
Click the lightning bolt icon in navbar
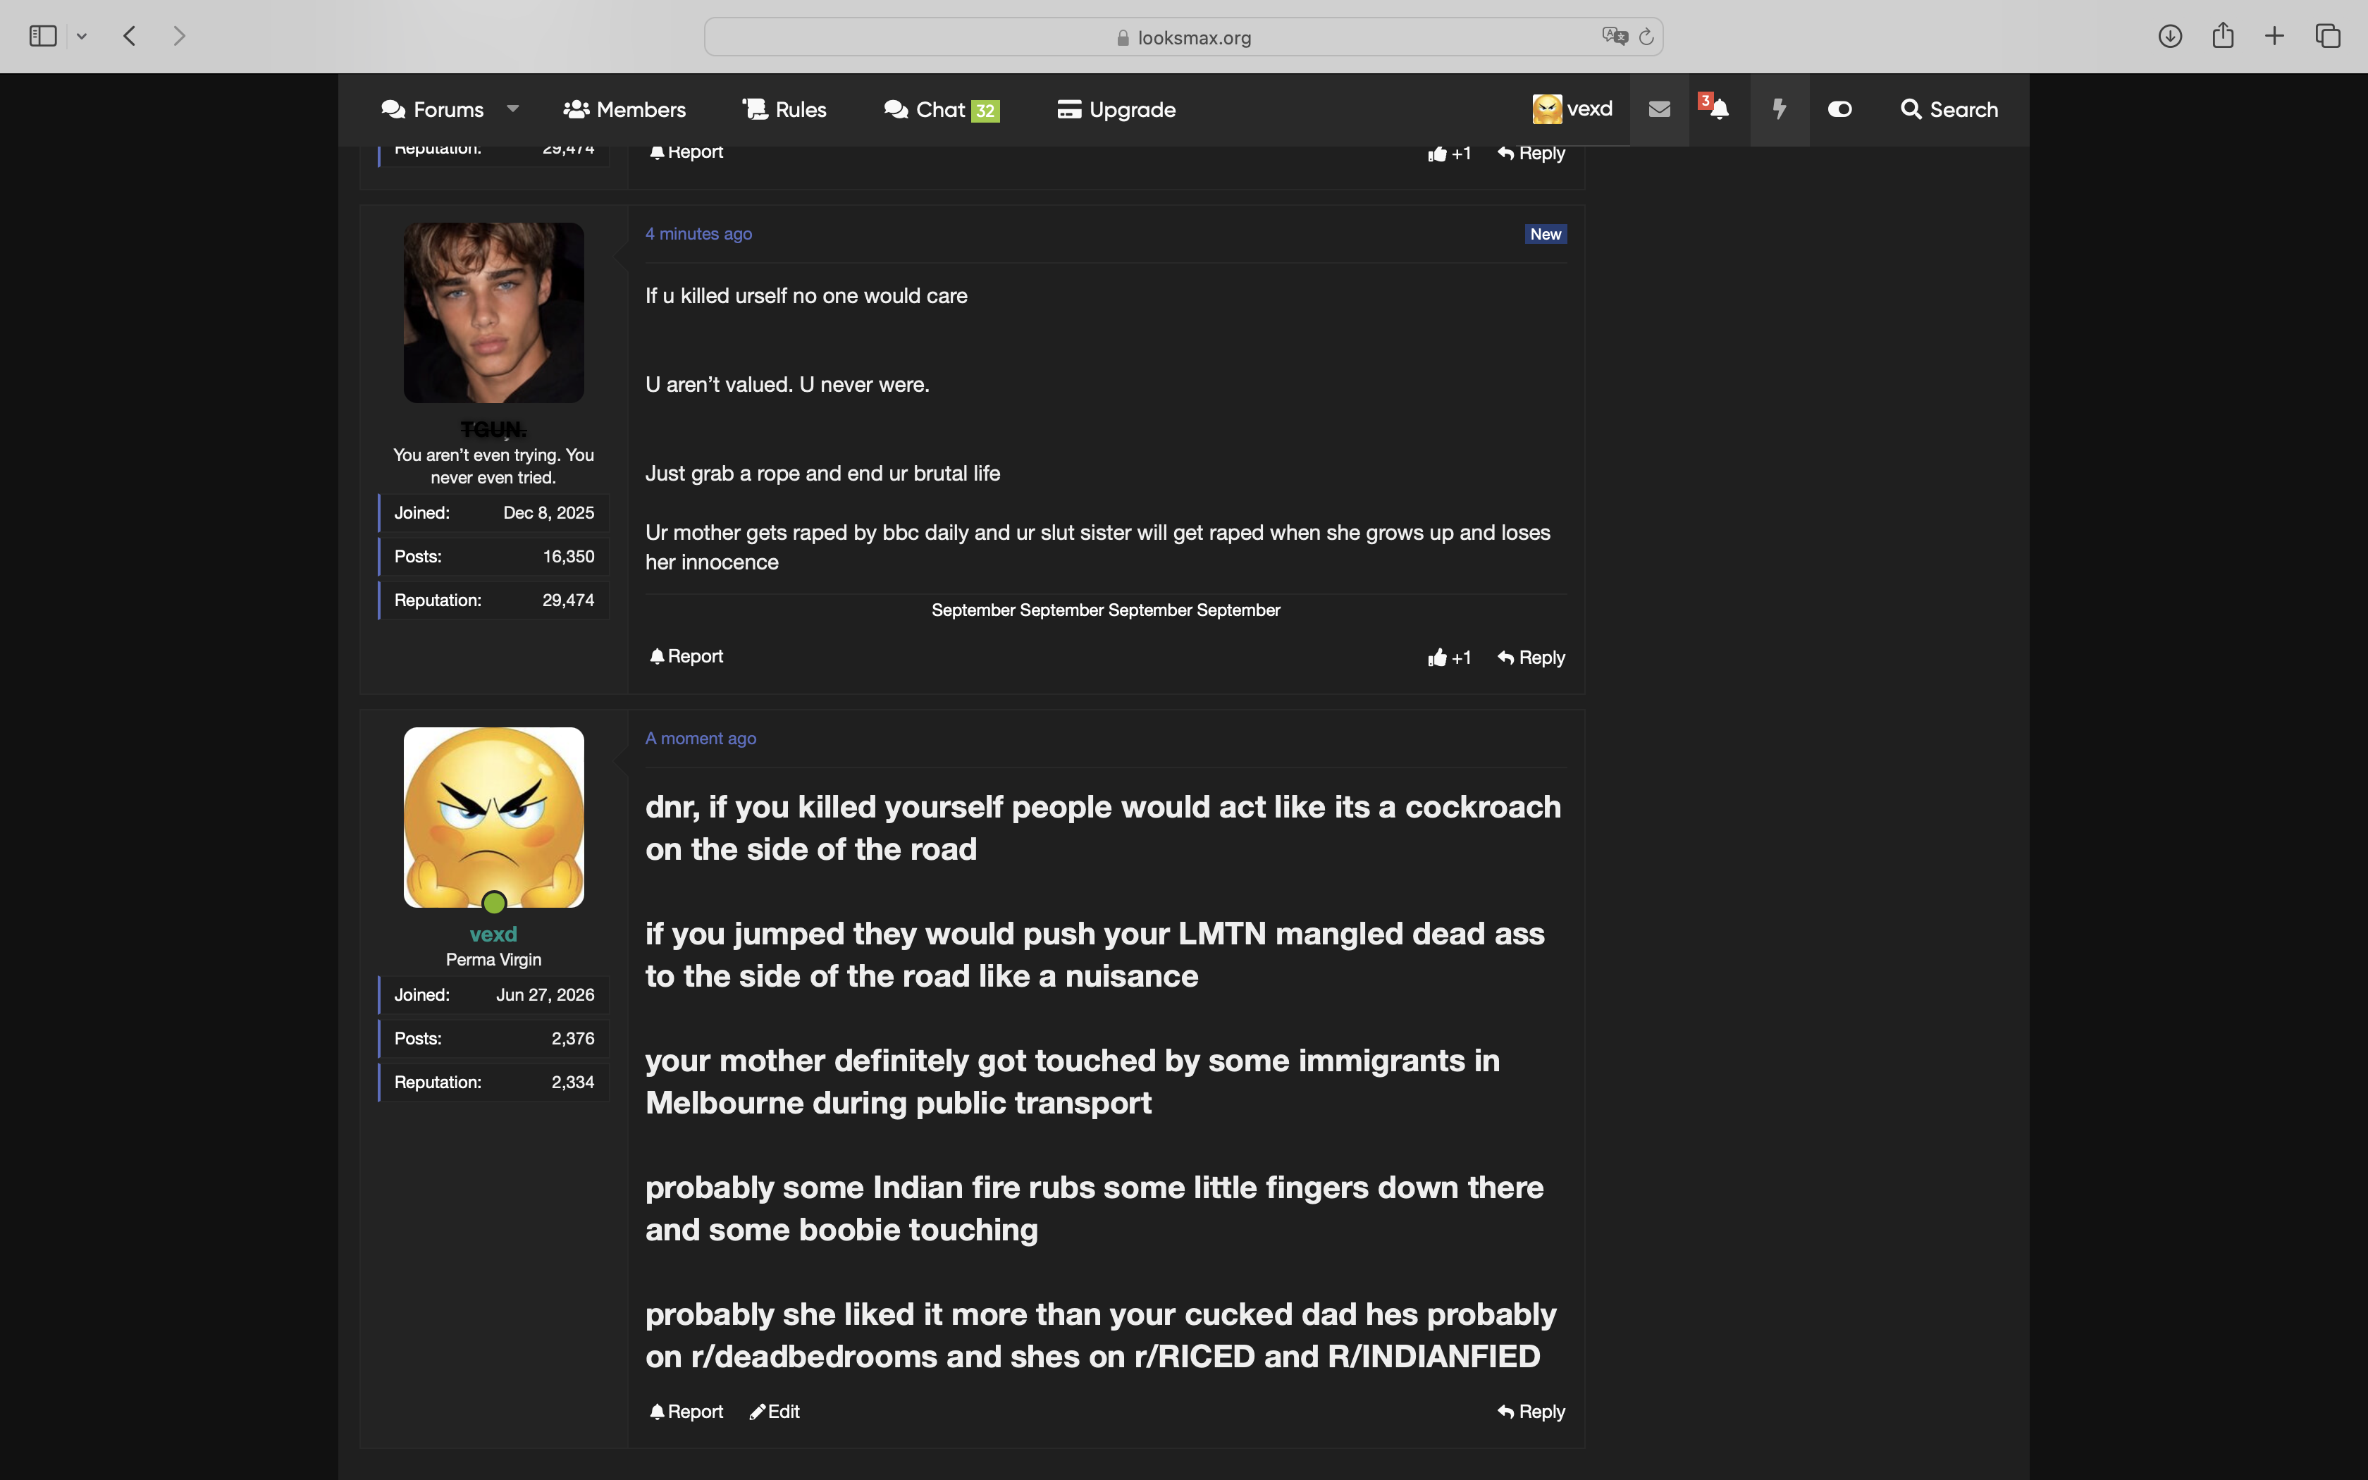(x=1779, y=110)
